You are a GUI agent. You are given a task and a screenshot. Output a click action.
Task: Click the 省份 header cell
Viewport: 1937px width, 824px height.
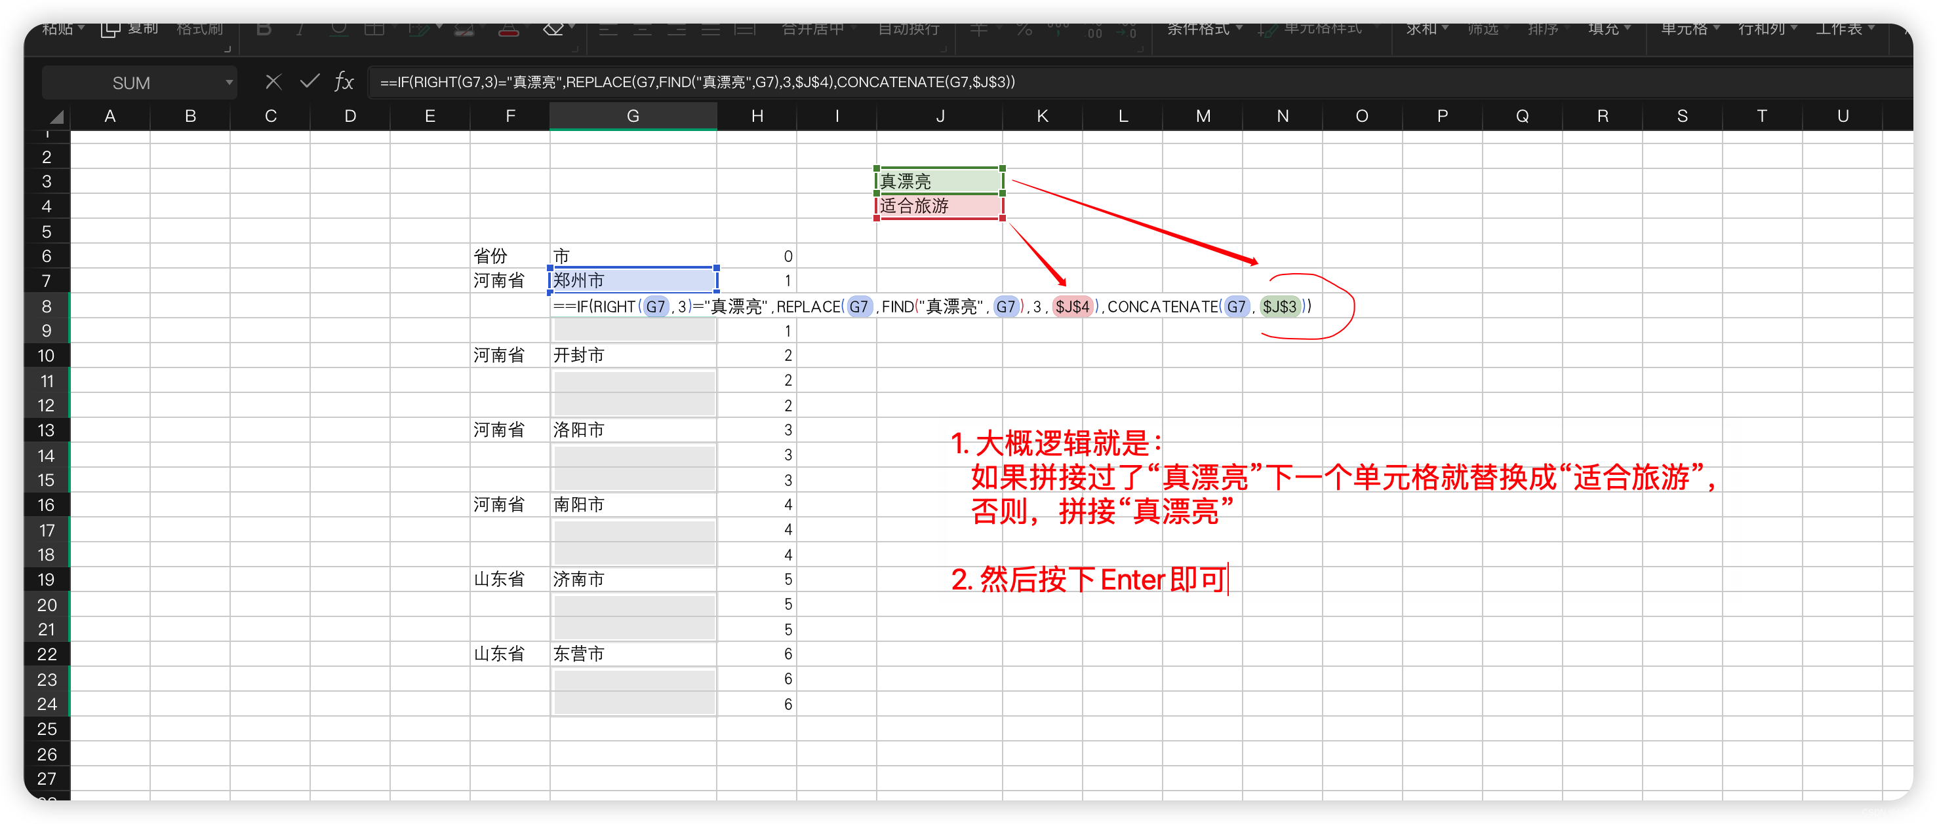click(x=509, y=256)
